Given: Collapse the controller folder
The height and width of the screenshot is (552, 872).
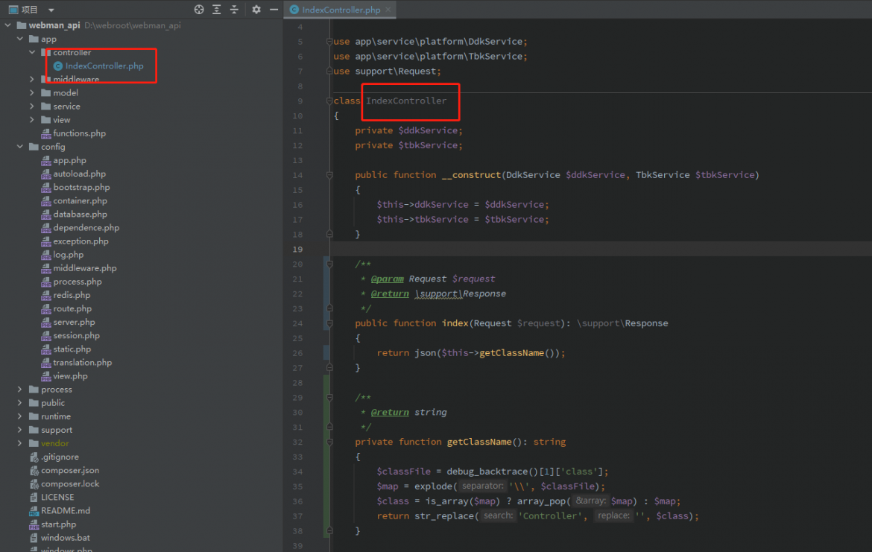Looking at the screenshot, I should point(32,52).
